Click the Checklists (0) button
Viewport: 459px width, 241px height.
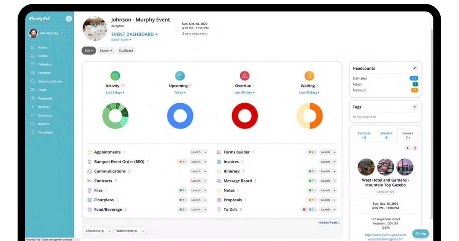click(x=95, y=231)
